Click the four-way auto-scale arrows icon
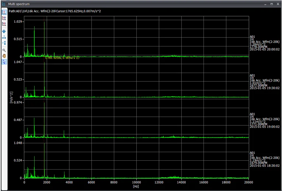 [4, 31]
